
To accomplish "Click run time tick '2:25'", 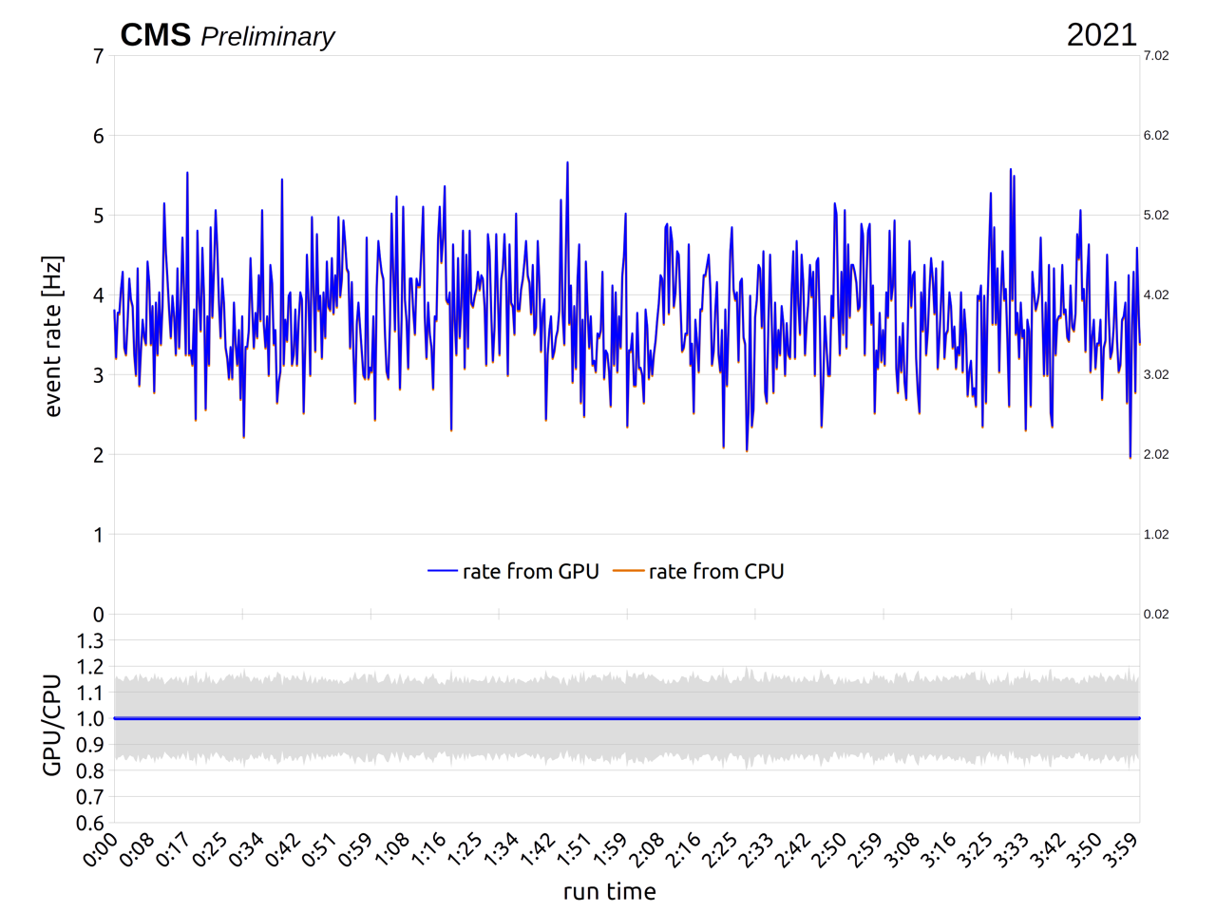I will 723,850.
